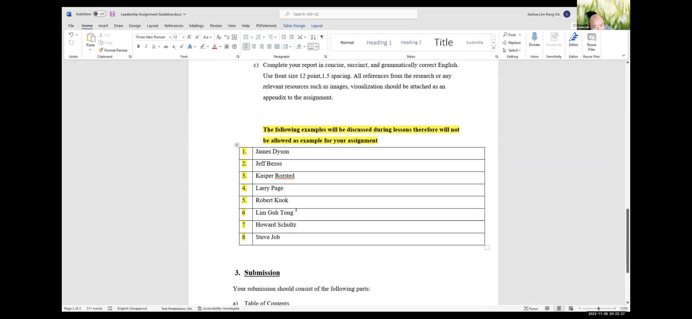
Task: Click the Text Highlight Color button
Action: tap(202, 47)
